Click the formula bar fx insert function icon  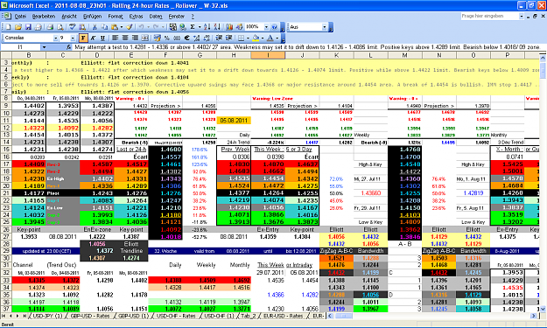[69, 46]
